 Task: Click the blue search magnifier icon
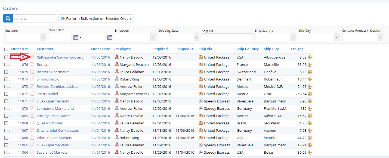(x=8, y=18)
